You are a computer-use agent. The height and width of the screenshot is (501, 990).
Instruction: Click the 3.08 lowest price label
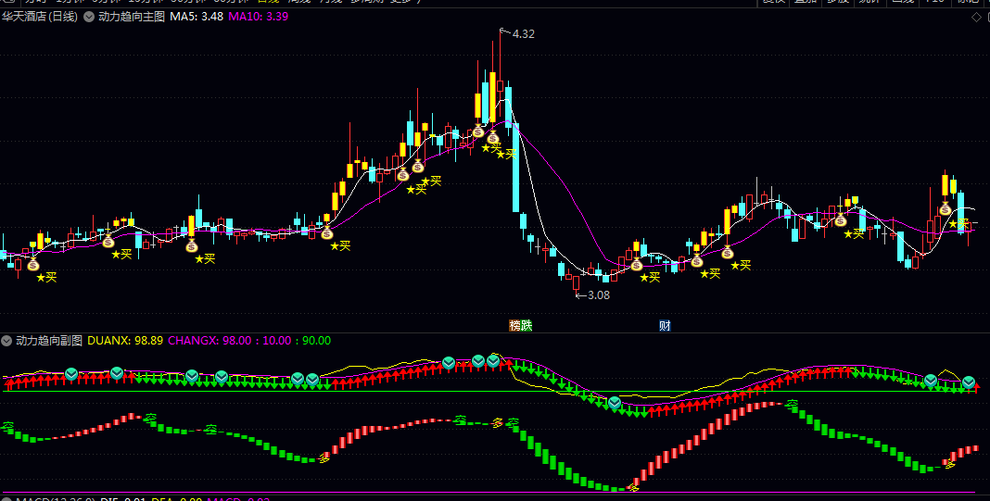click(599, 294)
